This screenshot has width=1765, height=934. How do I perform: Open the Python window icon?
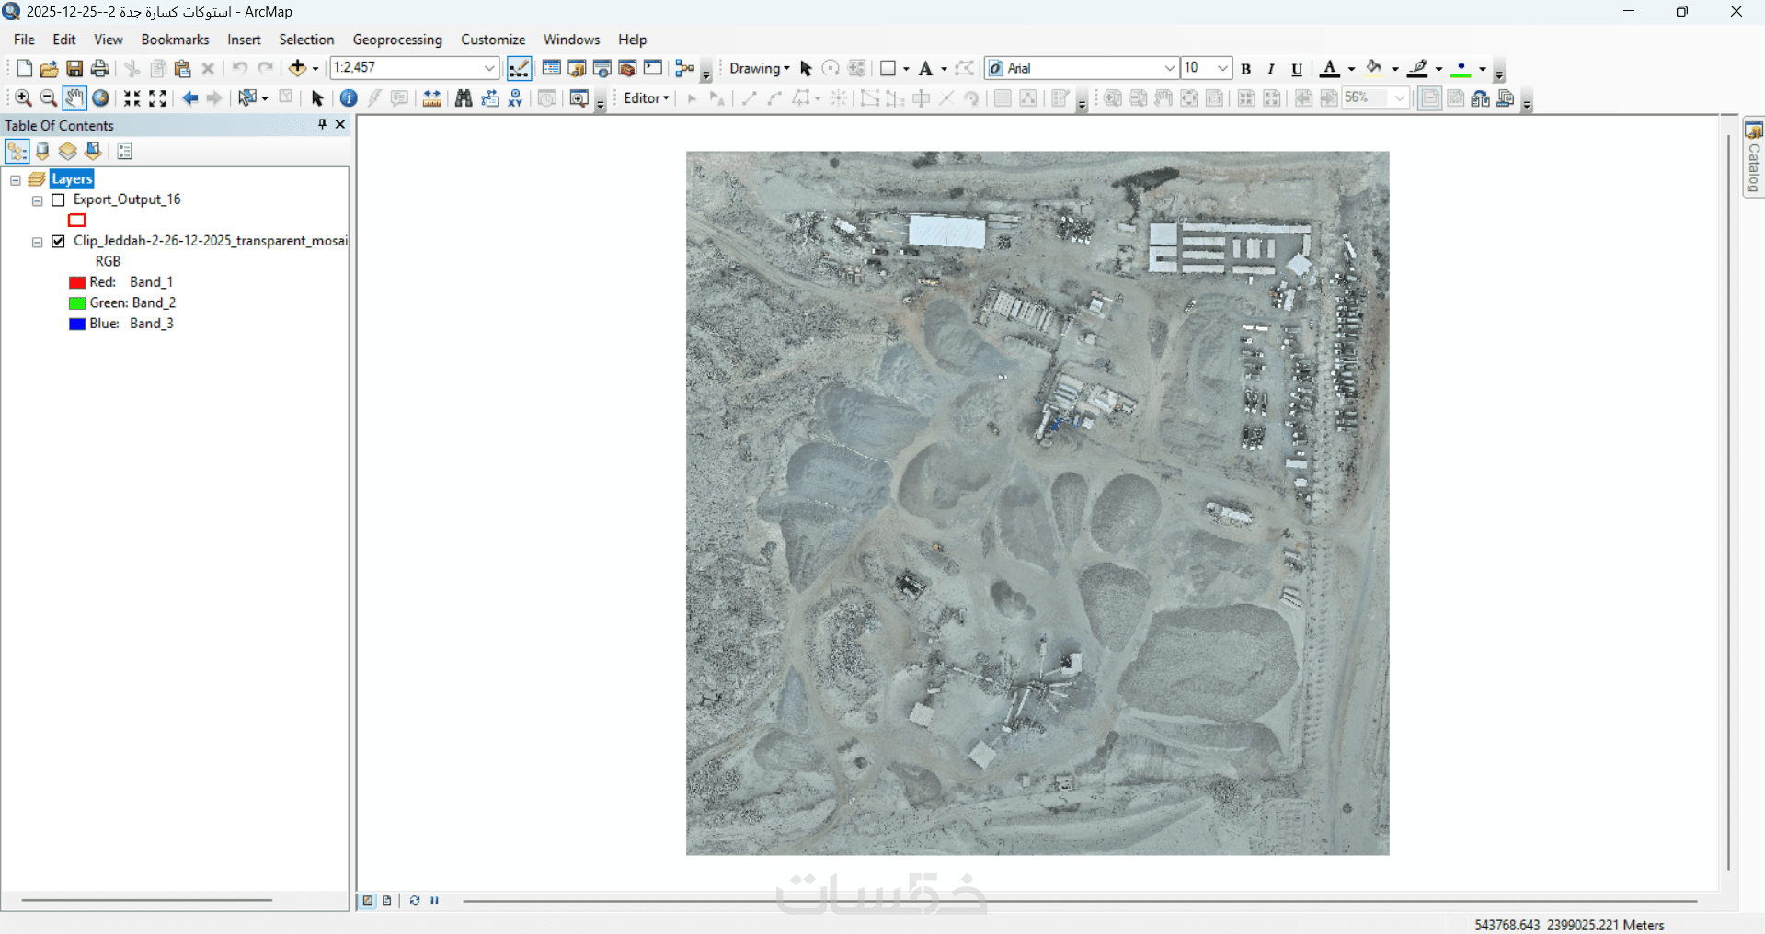[x=653, y=68]
